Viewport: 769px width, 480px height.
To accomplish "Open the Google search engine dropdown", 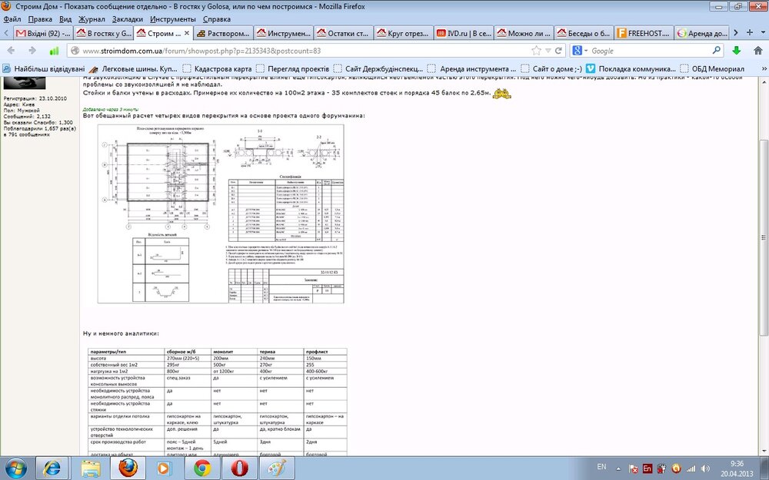I will coord(581,51).
